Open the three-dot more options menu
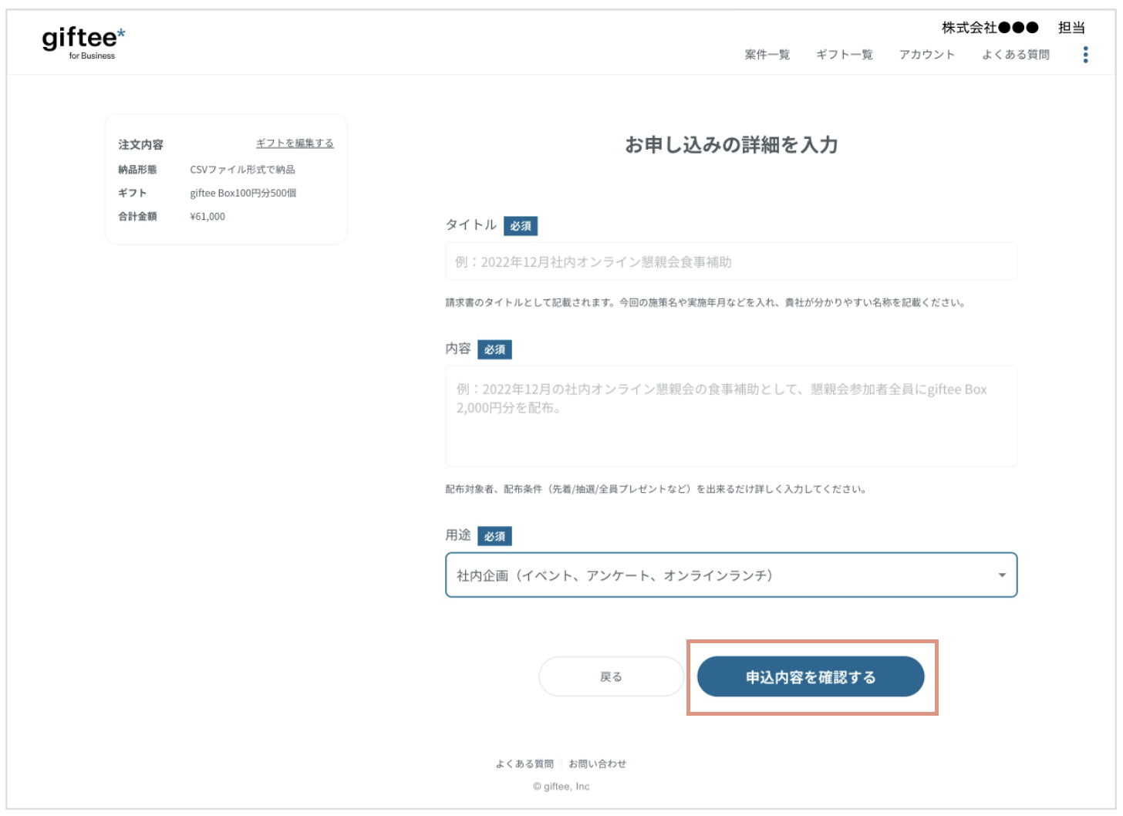Image resolution: width=1123 pixels, height=816 pixels. (x=1085, y=55)
